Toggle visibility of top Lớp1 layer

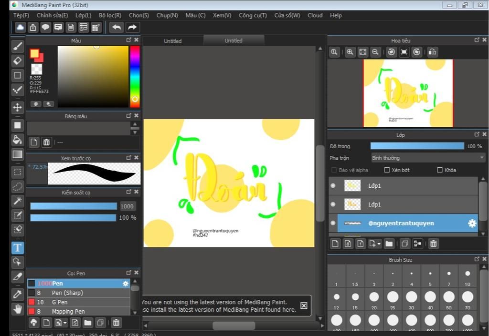pyautogui.click(x=333, y=186)
